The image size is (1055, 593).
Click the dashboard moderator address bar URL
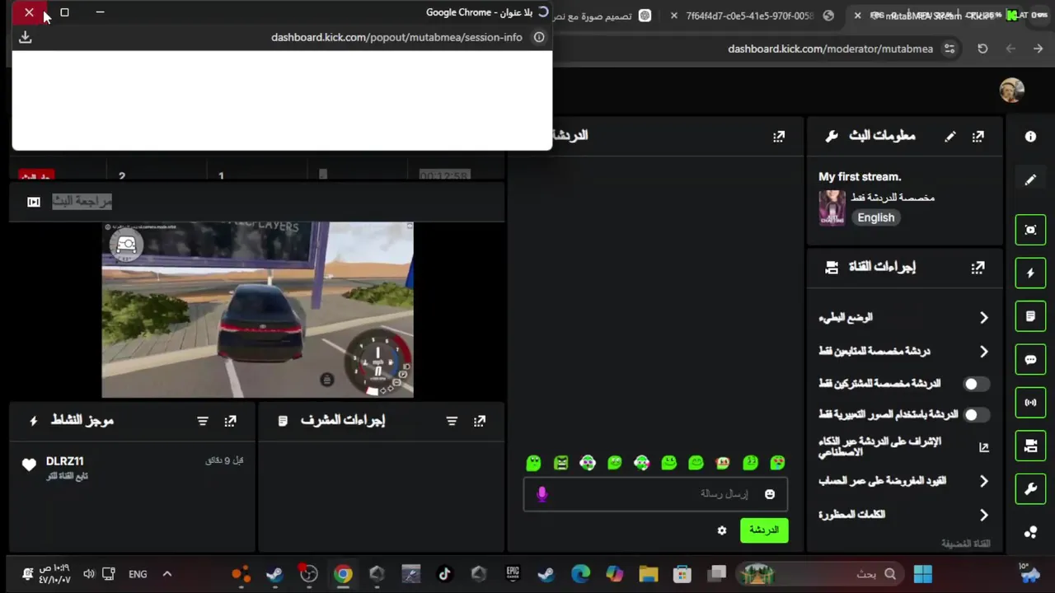point(830,49)
